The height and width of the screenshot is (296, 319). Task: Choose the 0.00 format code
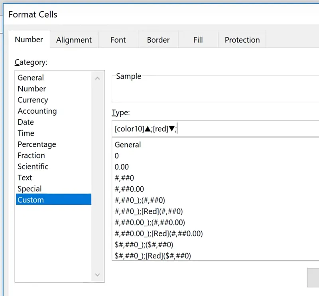tap(122, 167)
